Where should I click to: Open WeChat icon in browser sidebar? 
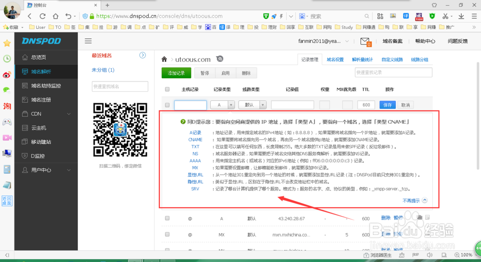(7, 90)
